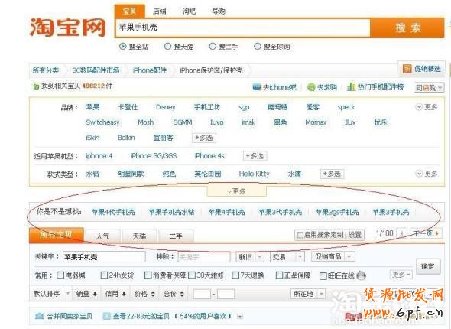Select the 天猫 results tab

coord(139,236)
